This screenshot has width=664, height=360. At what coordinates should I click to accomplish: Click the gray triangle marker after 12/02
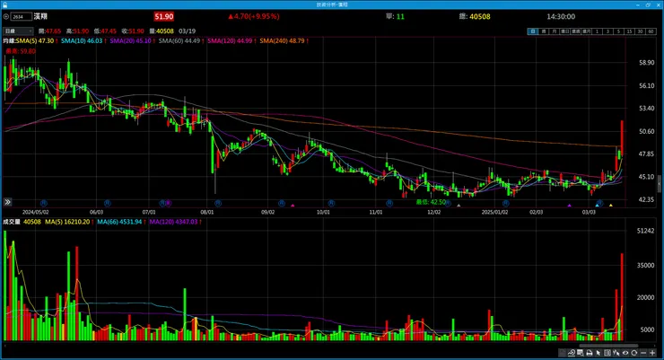(x=459, y=206)
